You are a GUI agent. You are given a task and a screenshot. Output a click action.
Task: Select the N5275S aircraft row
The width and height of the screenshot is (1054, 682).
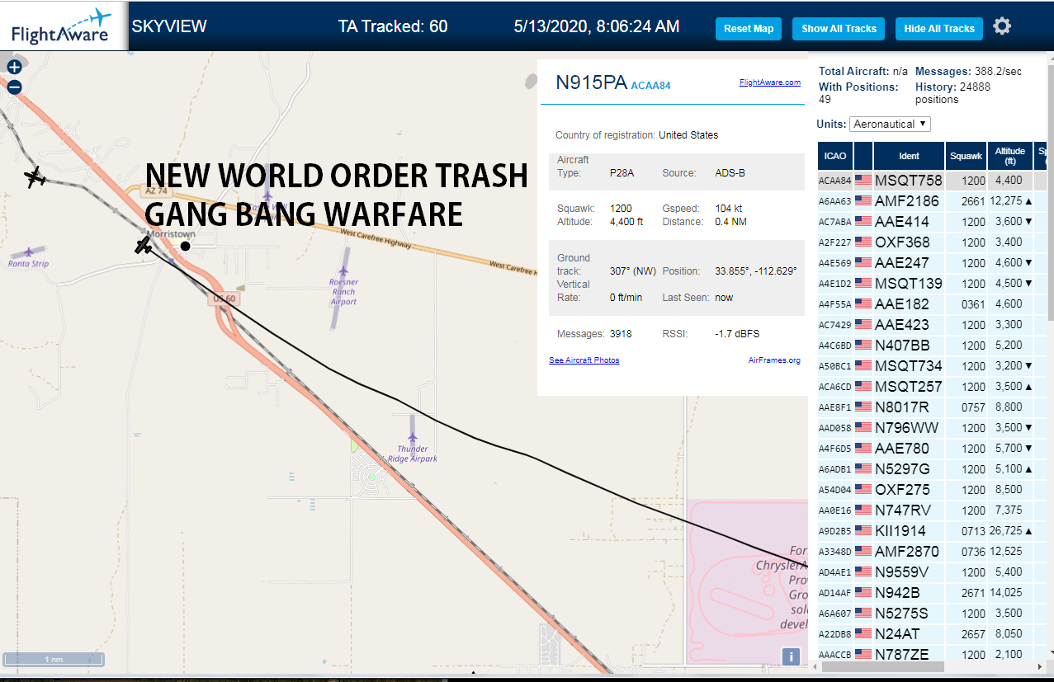tap(932, 614)
